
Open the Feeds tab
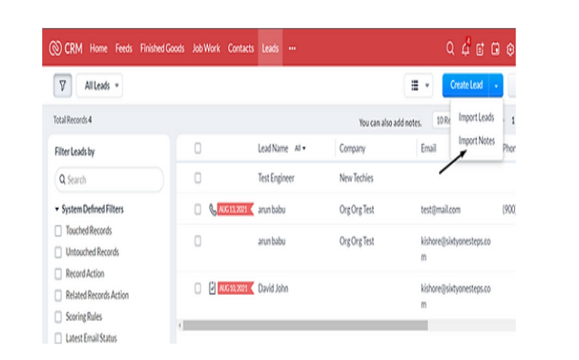click(x=124, y=49)
